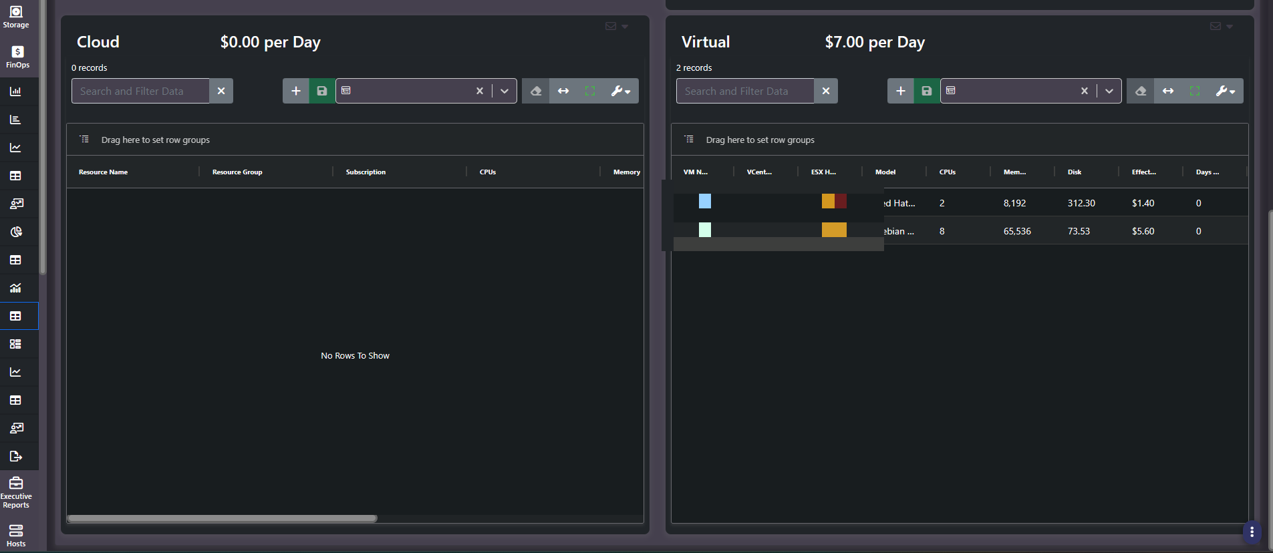This screenshot has width=1273, height=553.
Task: Clear filters with eraser in Cloud panel
Action: click(x=536, y=91)
